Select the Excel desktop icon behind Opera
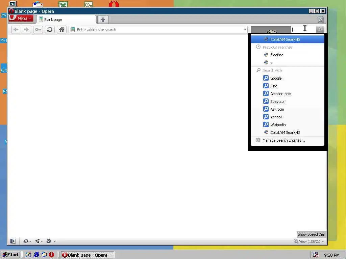This screenshot has width=346, height=259. click(63, 4)
